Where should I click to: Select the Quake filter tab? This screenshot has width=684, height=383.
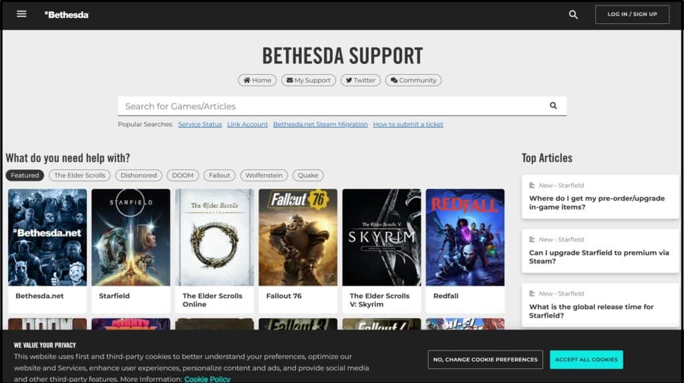(307, 175)
